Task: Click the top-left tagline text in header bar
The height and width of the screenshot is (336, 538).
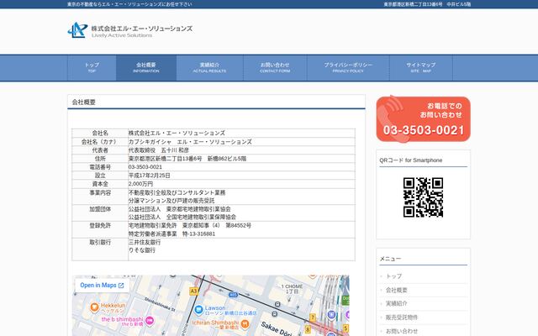Action: 129,4
